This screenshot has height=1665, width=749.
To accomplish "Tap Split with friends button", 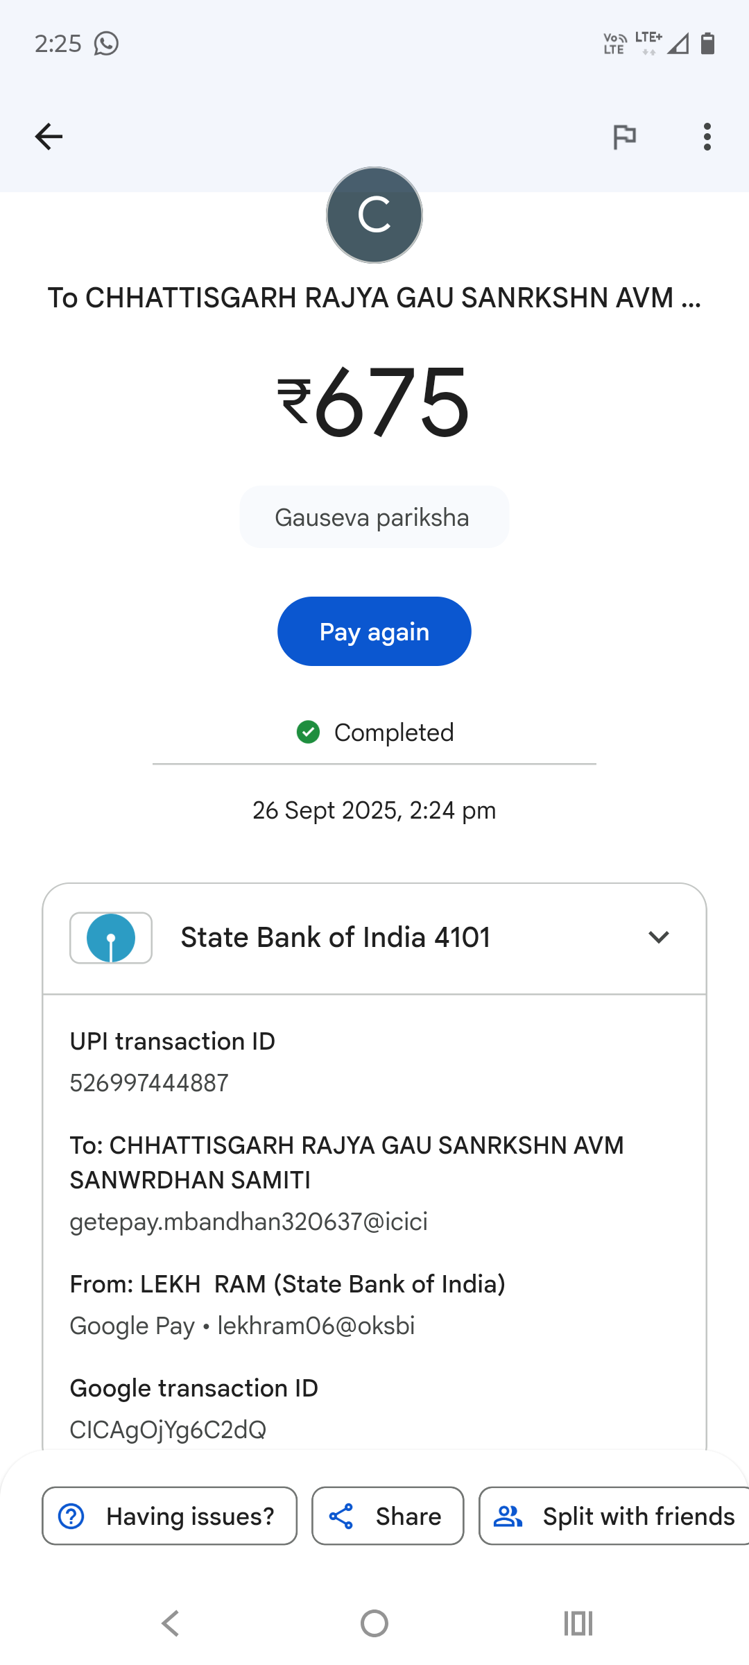I will click(614, 1516).
